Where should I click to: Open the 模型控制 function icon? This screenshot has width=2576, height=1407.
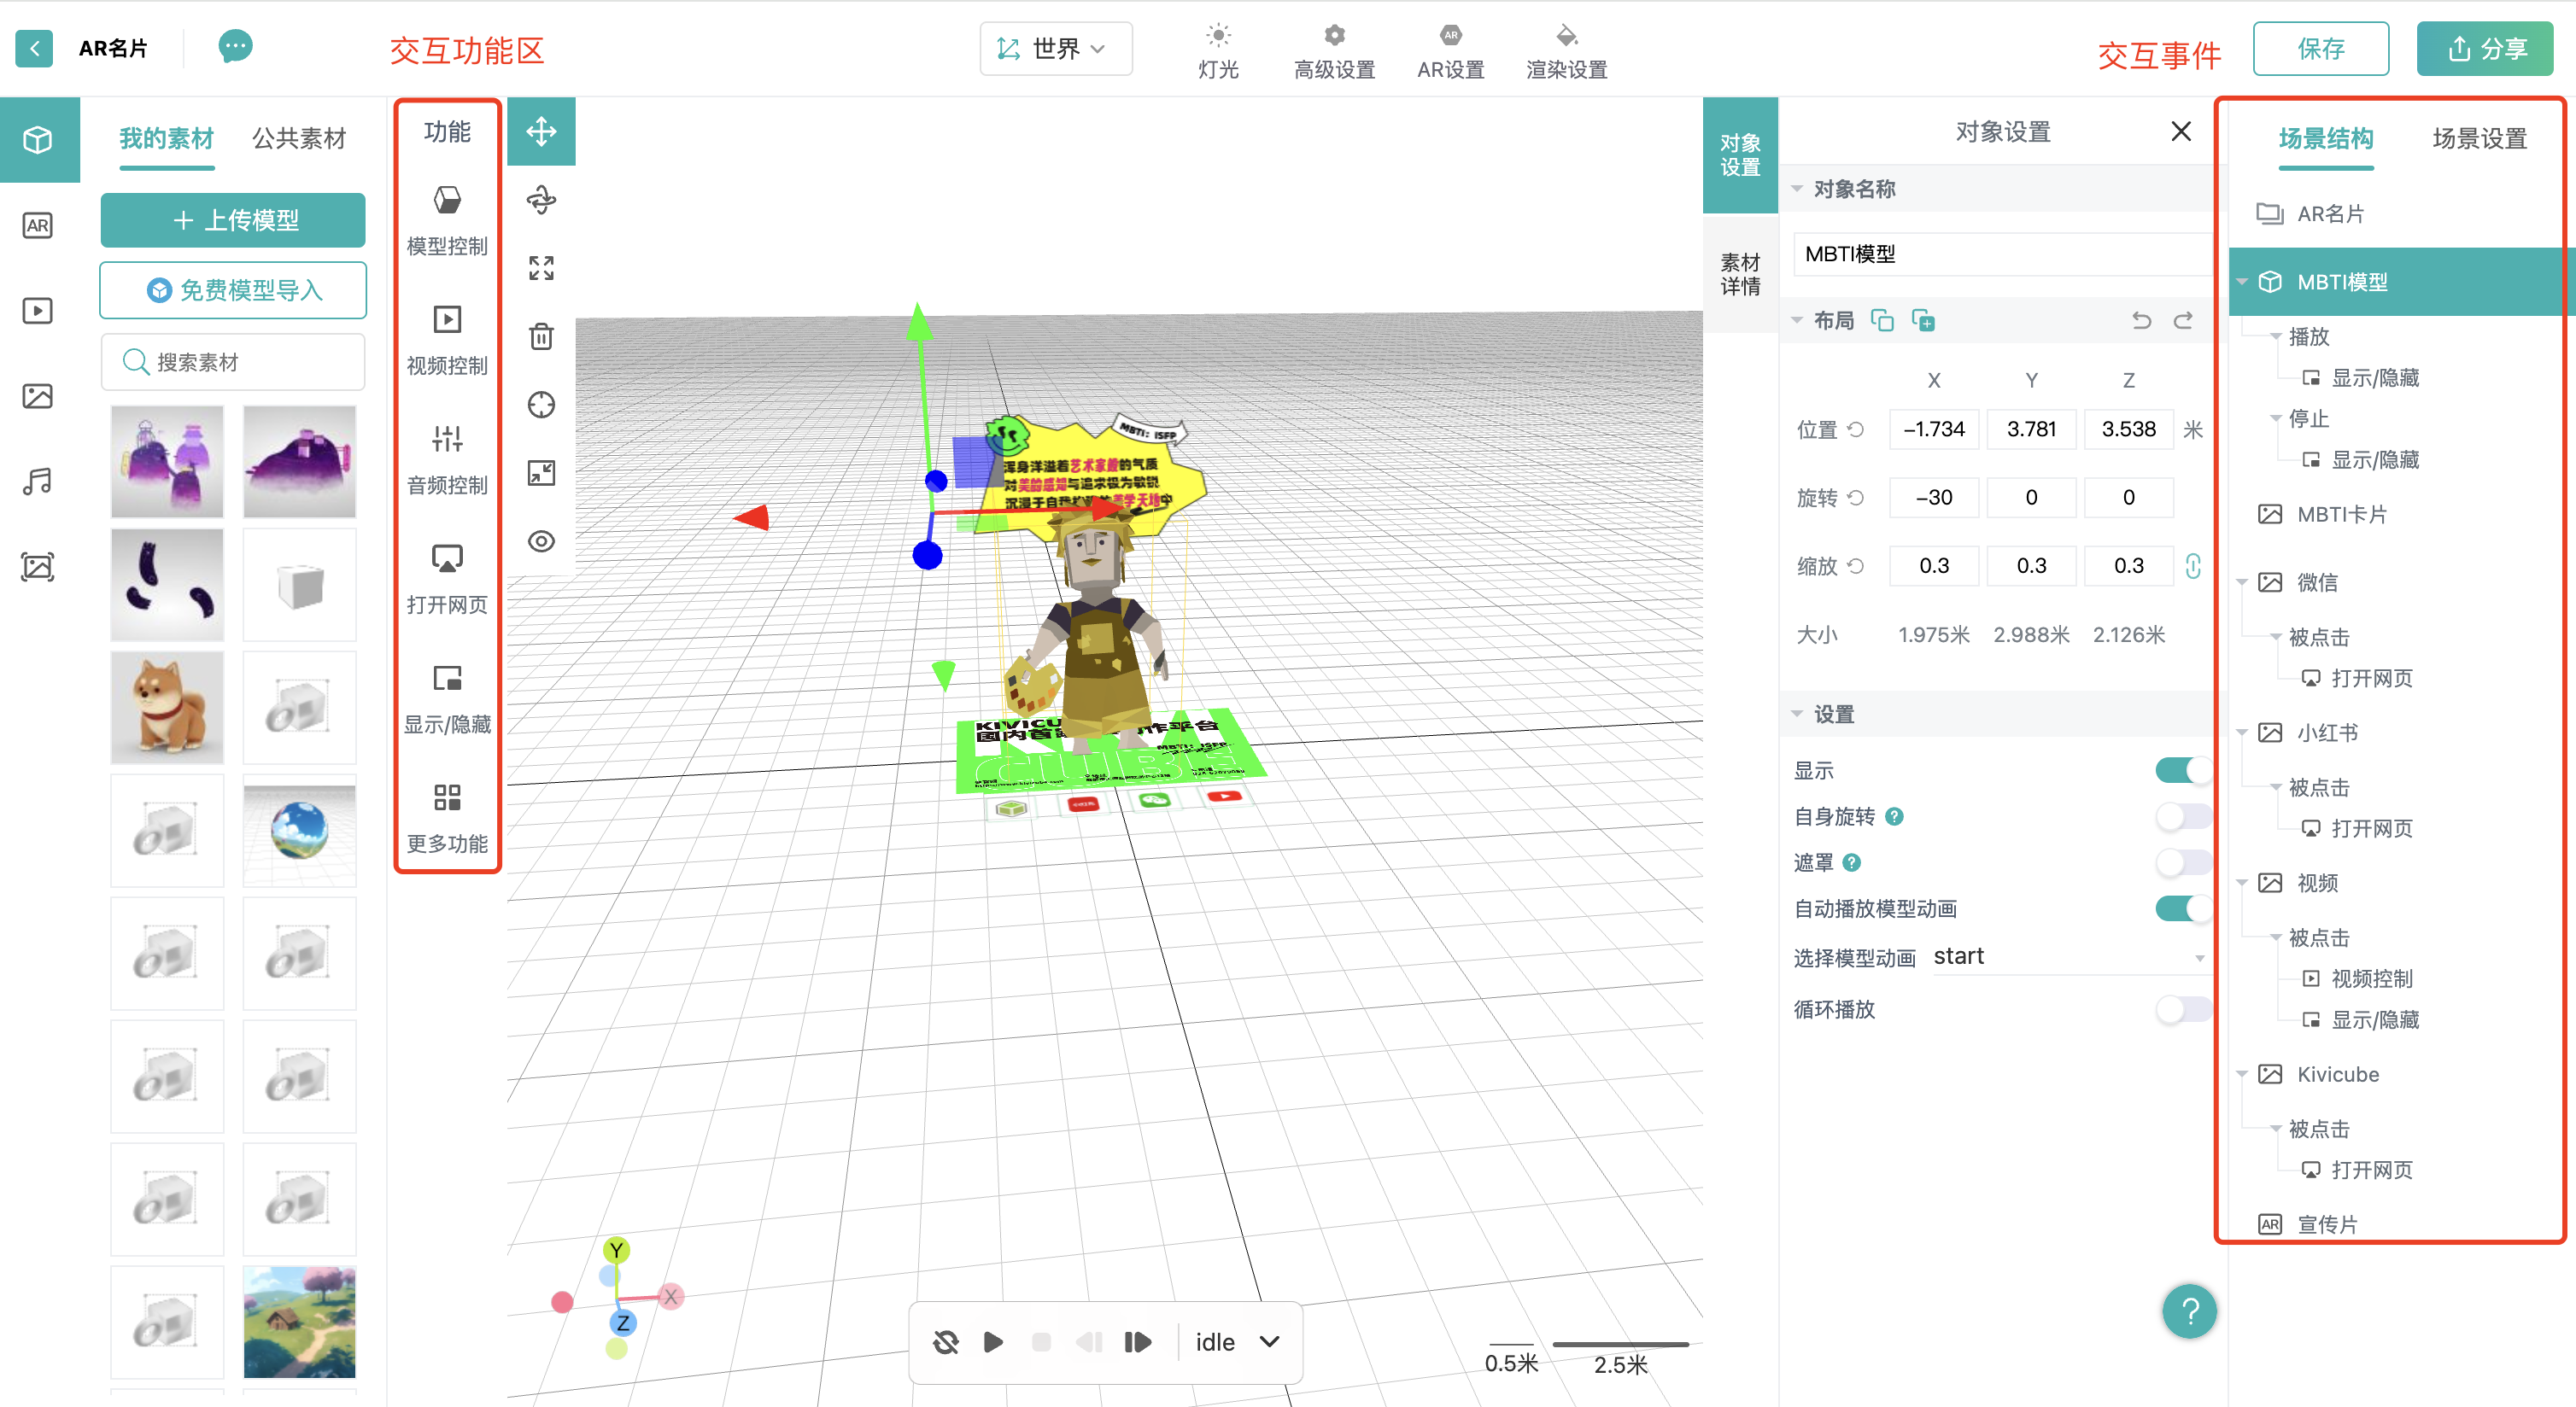coord(447,201)
